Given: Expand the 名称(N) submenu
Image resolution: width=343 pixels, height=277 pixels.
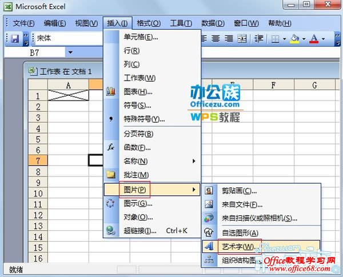Looking at the screenshot, I should click(x=152, y=161).
